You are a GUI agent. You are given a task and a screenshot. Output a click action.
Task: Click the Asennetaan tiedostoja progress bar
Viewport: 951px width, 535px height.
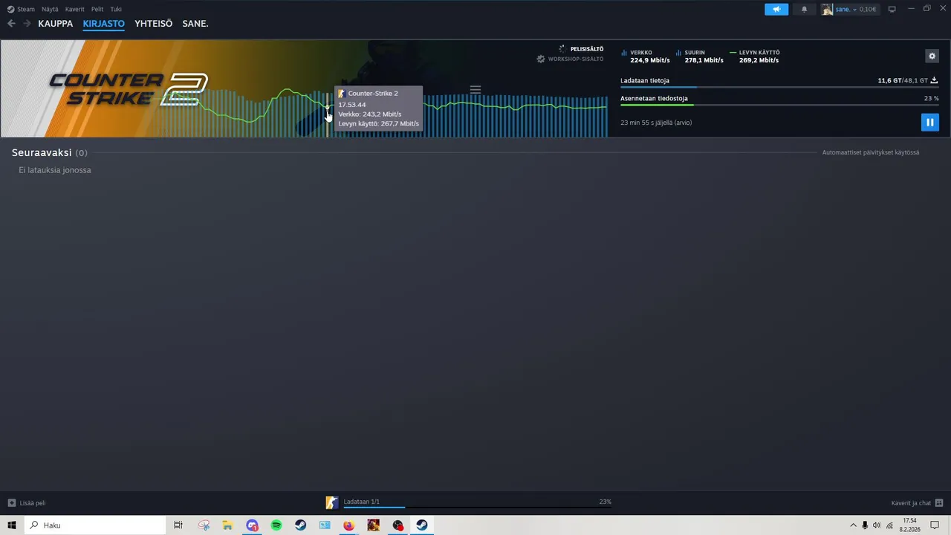(x=779, y=105)
